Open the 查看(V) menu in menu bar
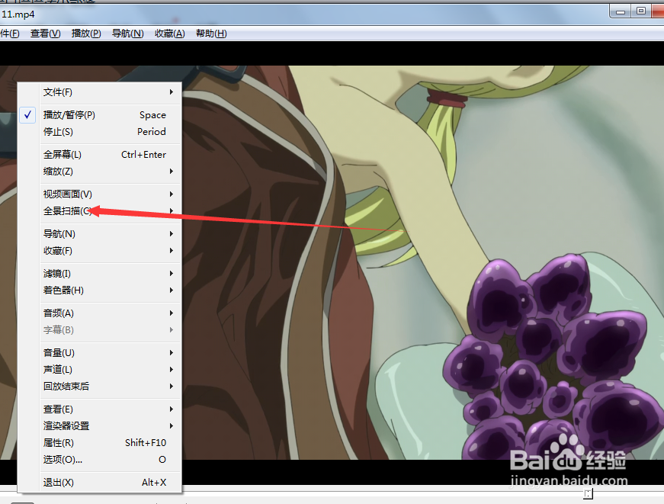 click(45, 34)
